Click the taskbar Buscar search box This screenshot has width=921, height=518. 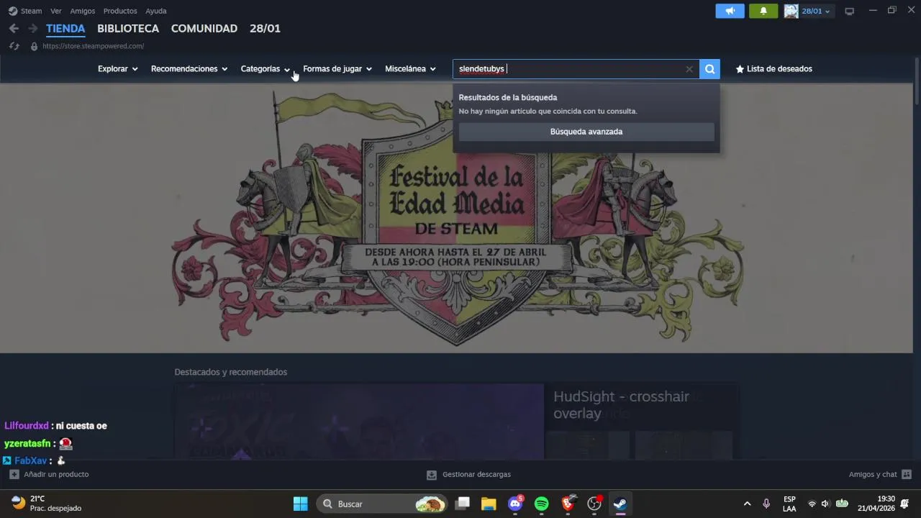381,504
